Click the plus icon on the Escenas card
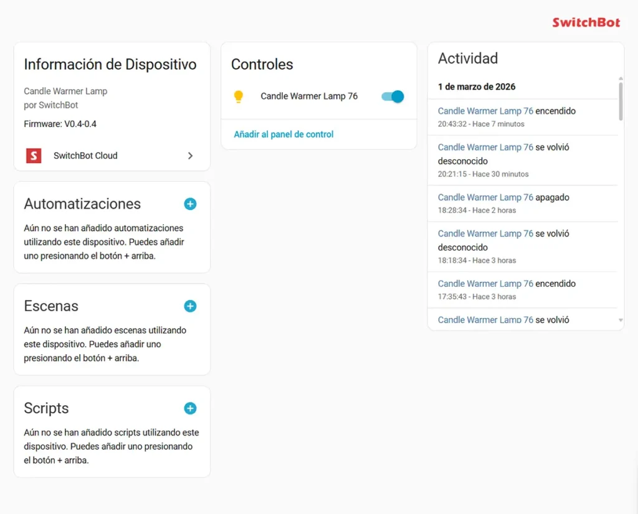The image size is (638, 514). pyautogui.click(x=190, y=306)
